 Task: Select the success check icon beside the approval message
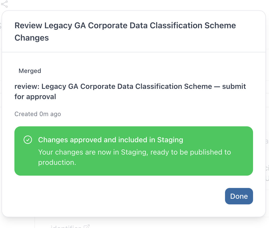[x=28, y=140]
